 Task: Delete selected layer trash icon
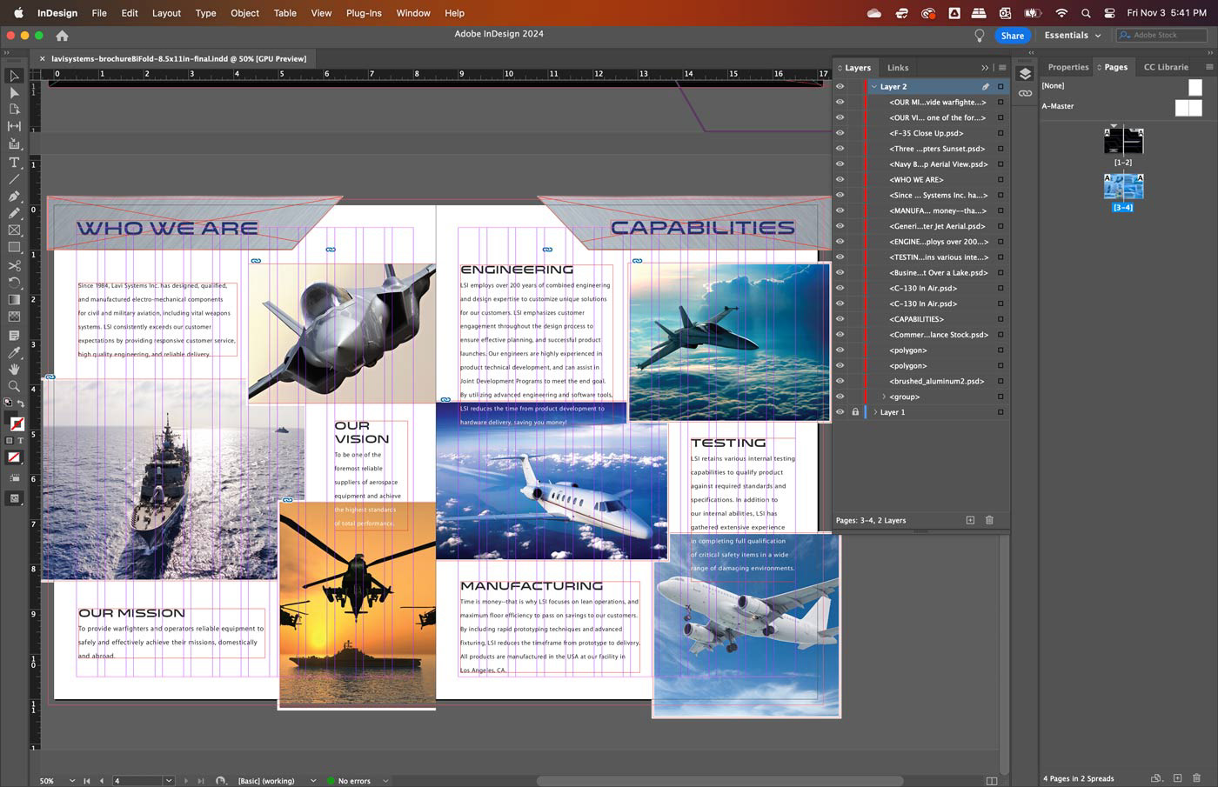tap(989, 520)
